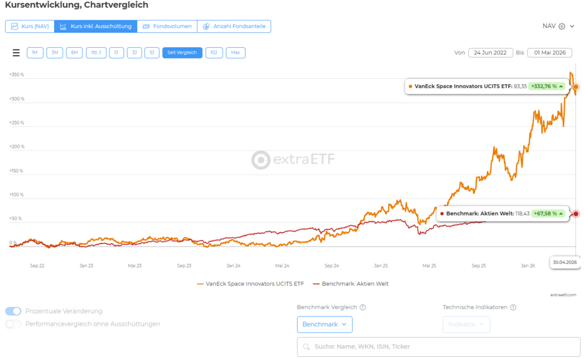584x358 pixels.
Task: Click the Von date field 24 Jun 2022
Action: point(491,53)
